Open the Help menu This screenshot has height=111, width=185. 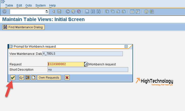[53, 6]
